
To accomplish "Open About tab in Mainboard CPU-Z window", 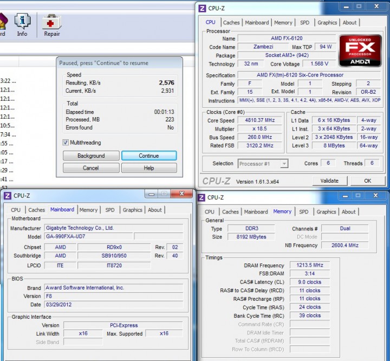I will [155, 210].
